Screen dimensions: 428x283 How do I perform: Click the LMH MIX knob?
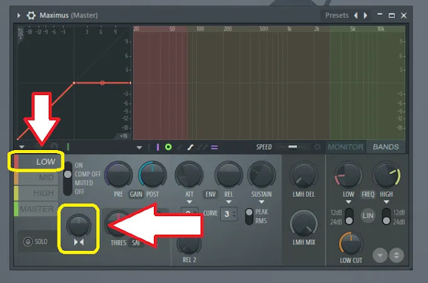[304, 224]
